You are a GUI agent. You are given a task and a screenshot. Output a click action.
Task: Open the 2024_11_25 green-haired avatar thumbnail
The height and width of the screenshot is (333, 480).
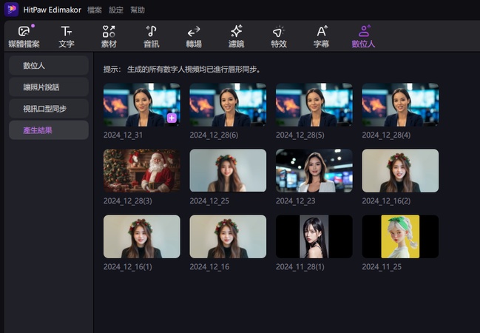(400, 237)
